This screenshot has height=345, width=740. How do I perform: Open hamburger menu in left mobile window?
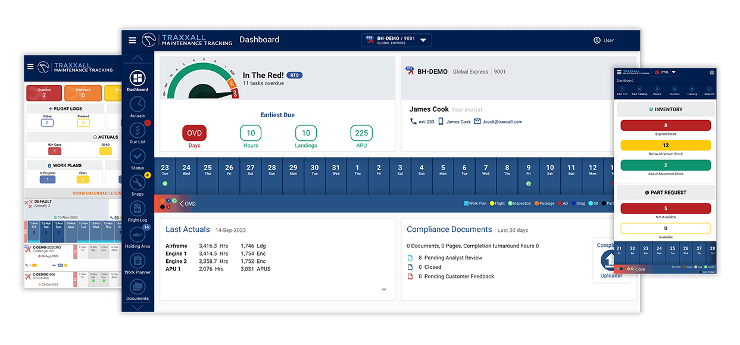tap(30, 67)
